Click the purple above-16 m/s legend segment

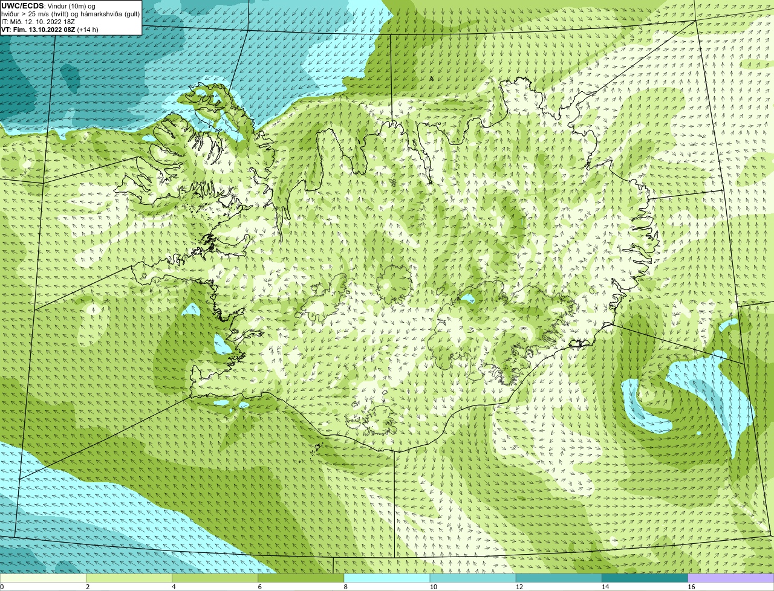(731, 578)
